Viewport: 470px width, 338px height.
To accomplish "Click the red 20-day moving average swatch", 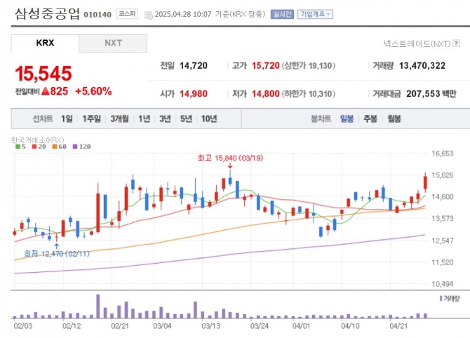I will point(34,147).
